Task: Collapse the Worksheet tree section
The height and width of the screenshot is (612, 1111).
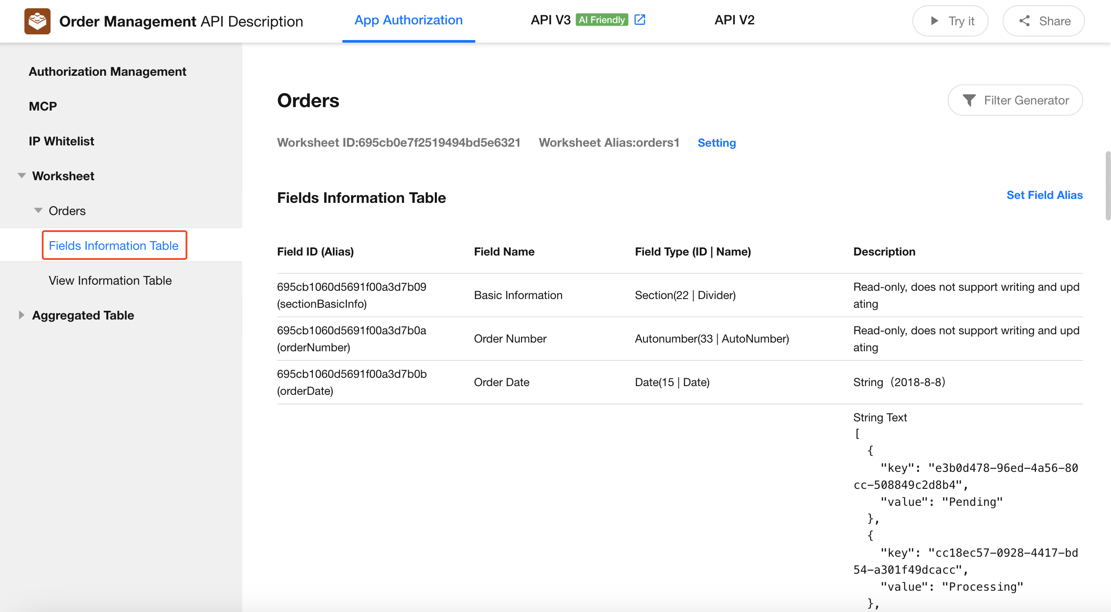Action: tap(22, 176)
